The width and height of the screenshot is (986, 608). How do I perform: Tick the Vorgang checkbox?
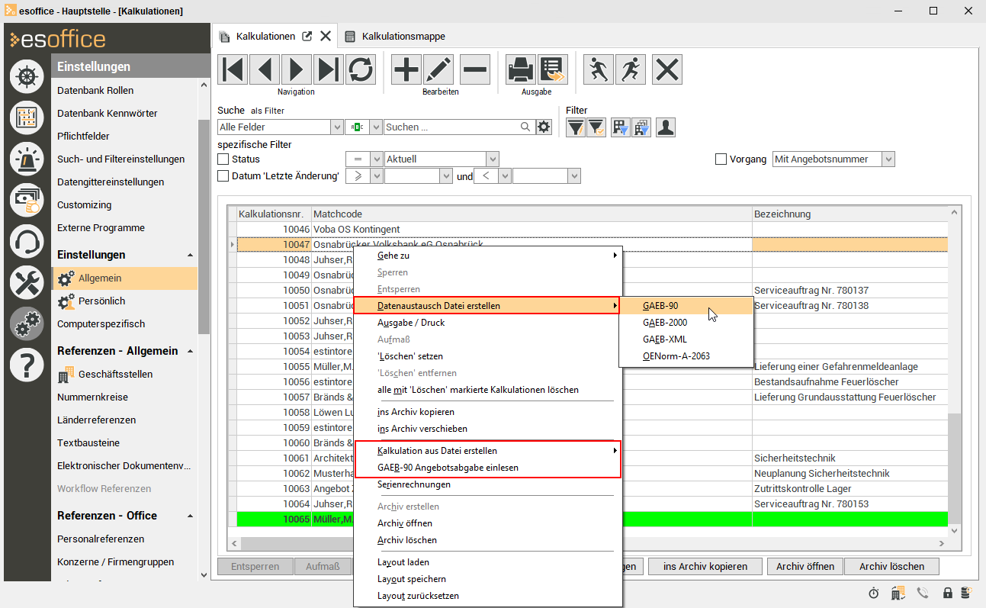coord(721,159)
